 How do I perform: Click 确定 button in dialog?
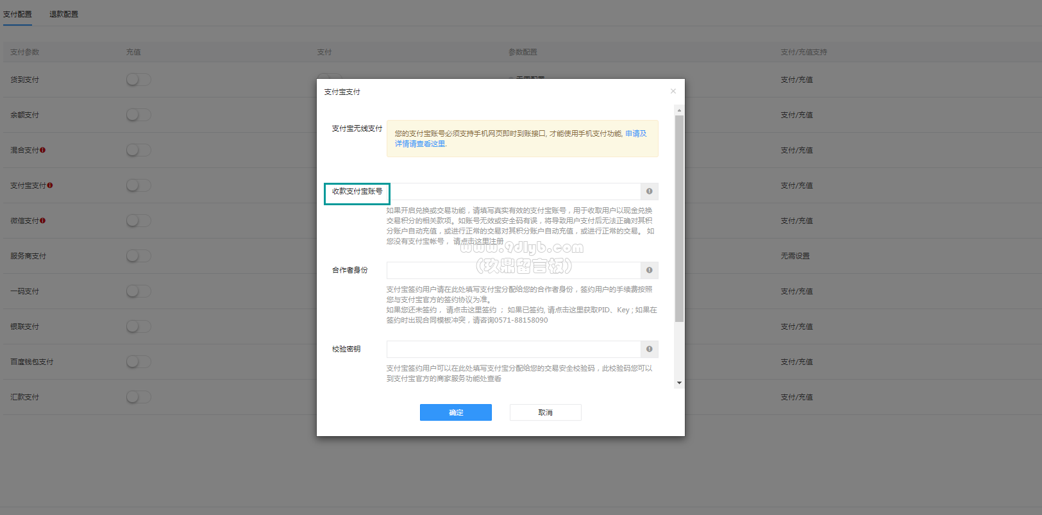tap(456, 412)
